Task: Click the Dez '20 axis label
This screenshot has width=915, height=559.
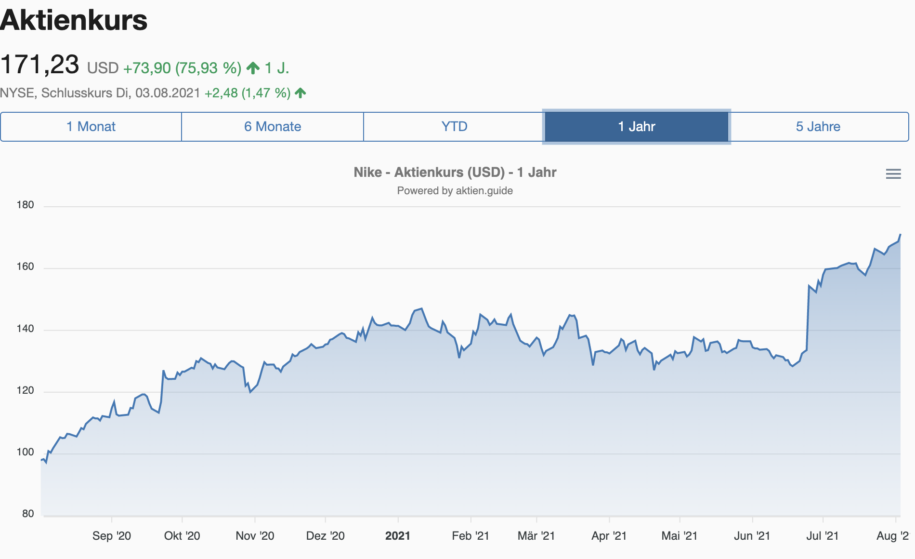Action: tap(326, 536)
